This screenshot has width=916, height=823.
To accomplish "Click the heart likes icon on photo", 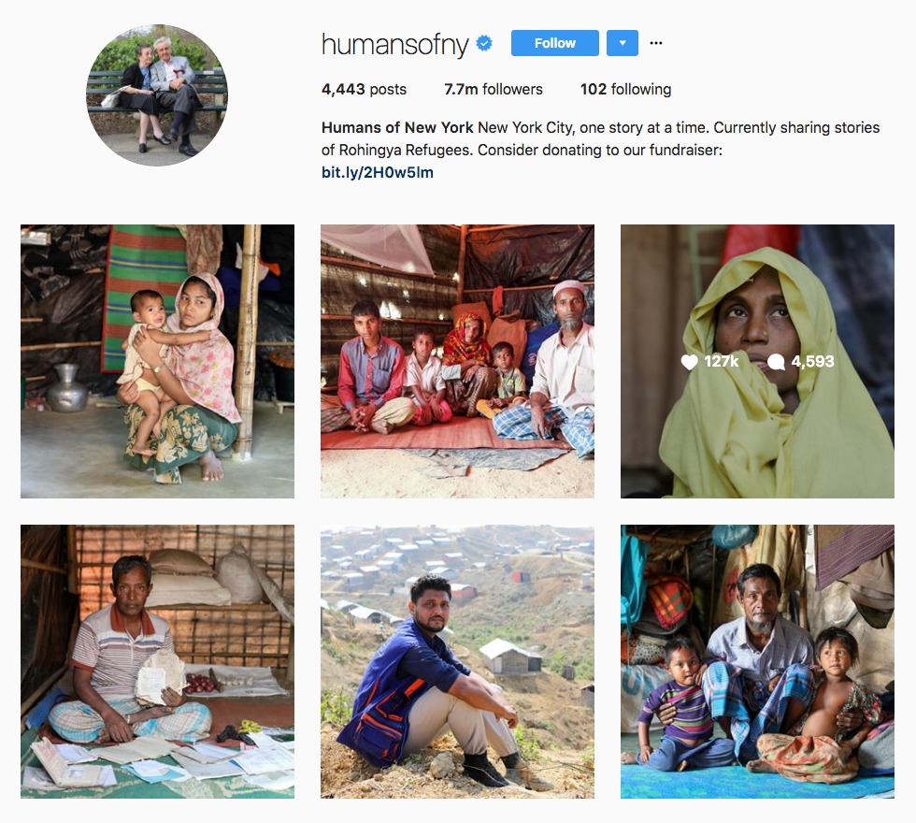I will (690, 363).
